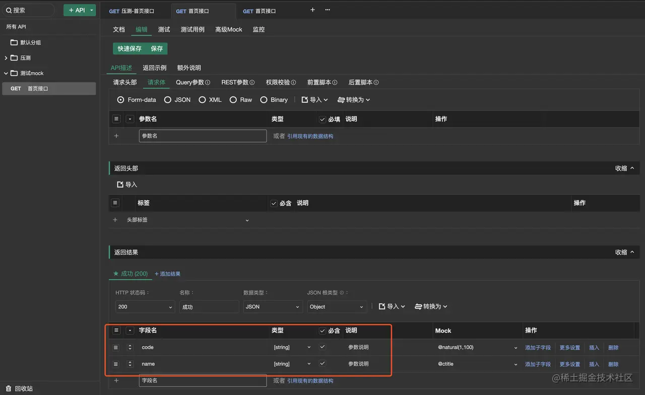Uncheck the 必含 checkbox in the code row
The width and height of the screenshot is (645, 395).
(322, 347)
